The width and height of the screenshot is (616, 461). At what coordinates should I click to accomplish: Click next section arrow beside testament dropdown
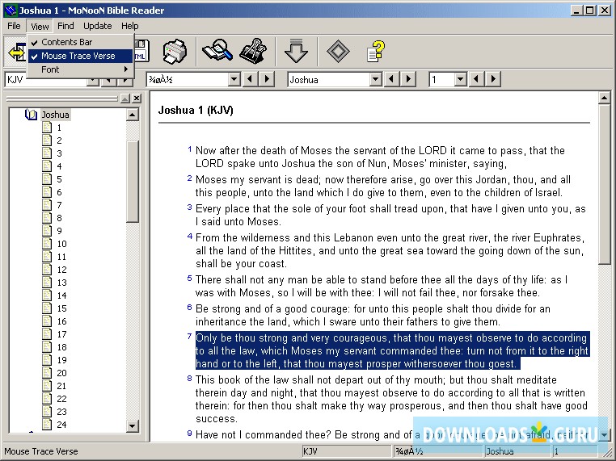[x=267, y=79]
